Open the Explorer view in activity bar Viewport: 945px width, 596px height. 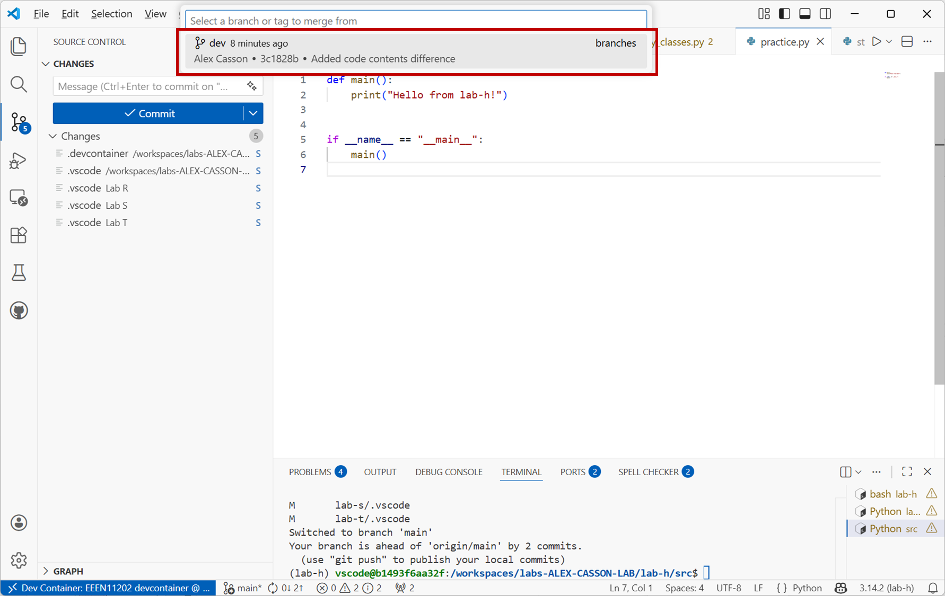(19, 47)
